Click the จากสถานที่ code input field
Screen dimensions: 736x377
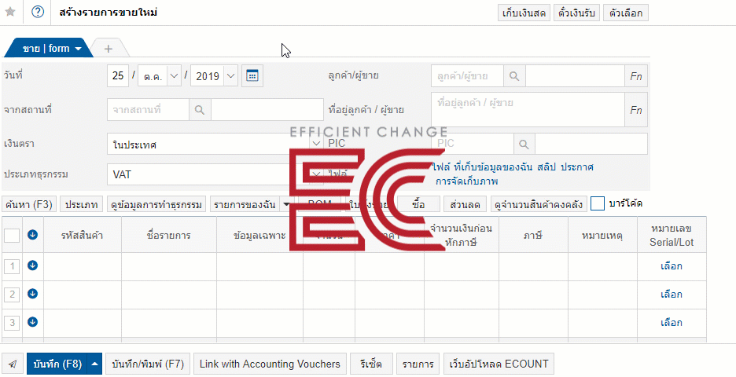coord(149,110)
